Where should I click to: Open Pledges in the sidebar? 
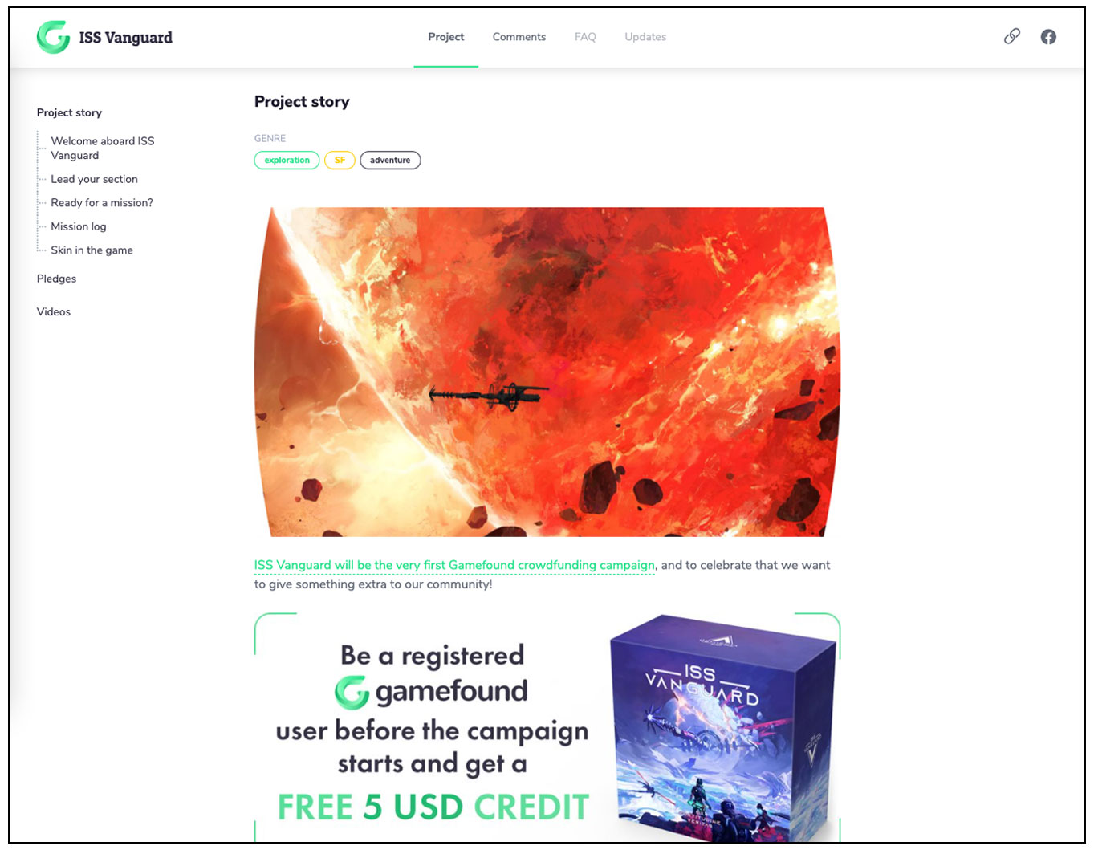(56, 279)
